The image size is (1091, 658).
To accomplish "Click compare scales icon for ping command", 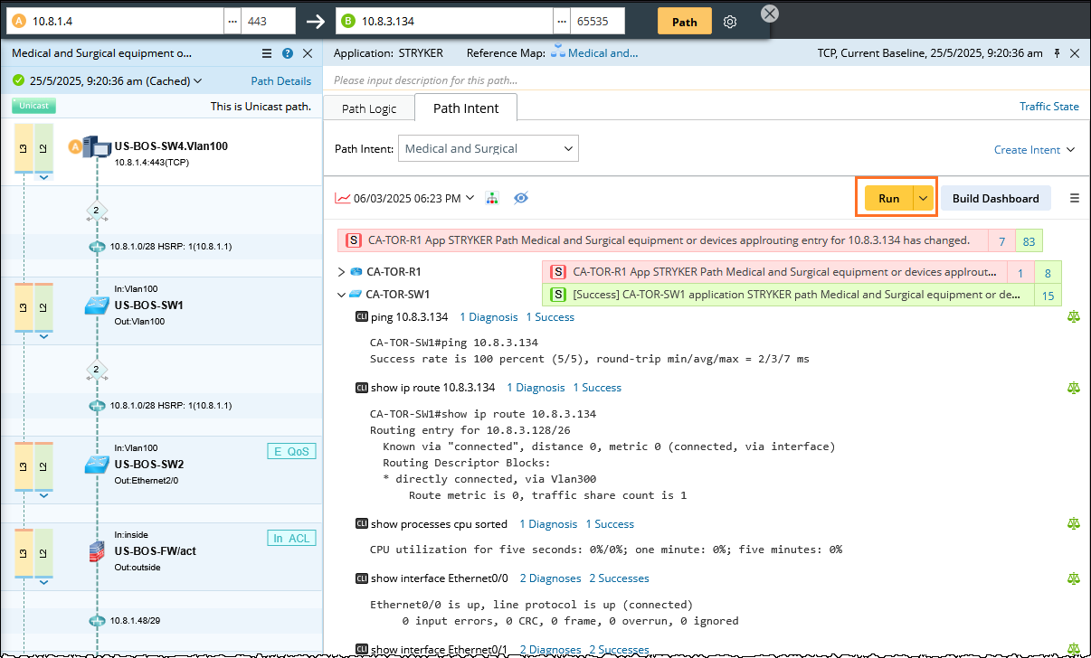I will pyautogui.click(x=1074, y=316).
